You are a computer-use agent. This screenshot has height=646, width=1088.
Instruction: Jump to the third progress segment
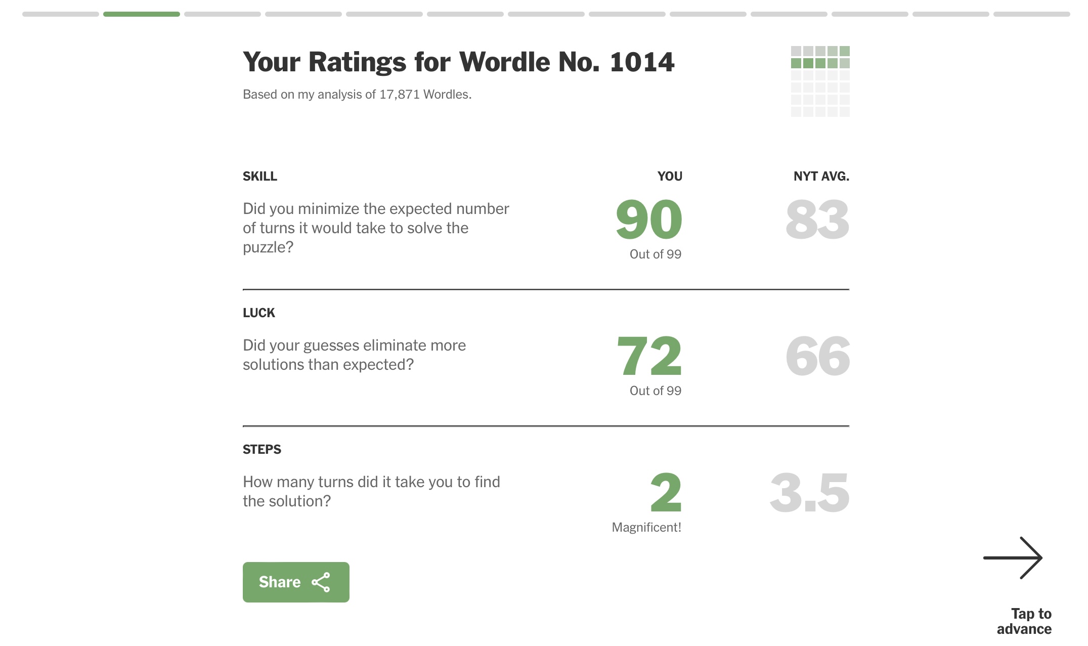point(223,14)
